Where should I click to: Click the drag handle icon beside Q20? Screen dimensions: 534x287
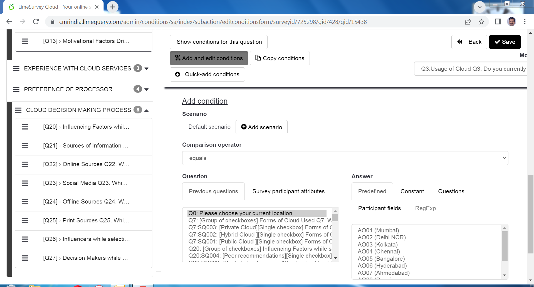click(x=25, y=127)
